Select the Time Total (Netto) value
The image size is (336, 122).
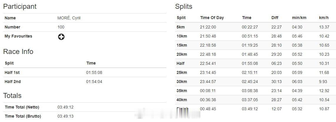65,107
